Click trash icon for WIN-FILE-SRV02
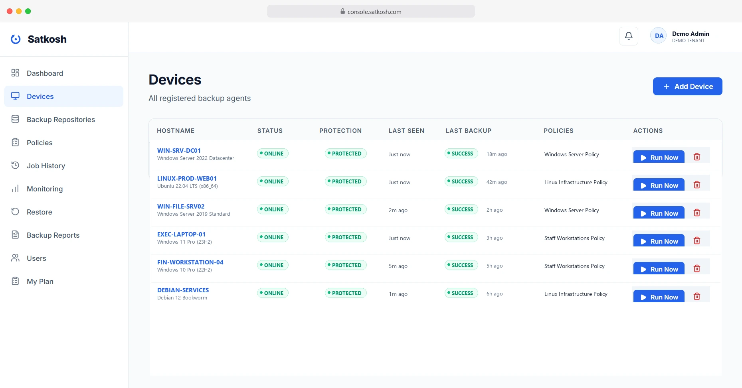This screenshot has height=388, width=742. point(697,213)
